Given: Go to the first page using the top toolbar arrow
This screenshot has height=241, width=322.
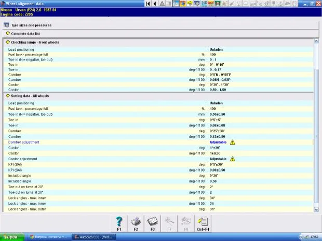Looking at the screenshot, I should pyautogui.click(x=148, y=4).
